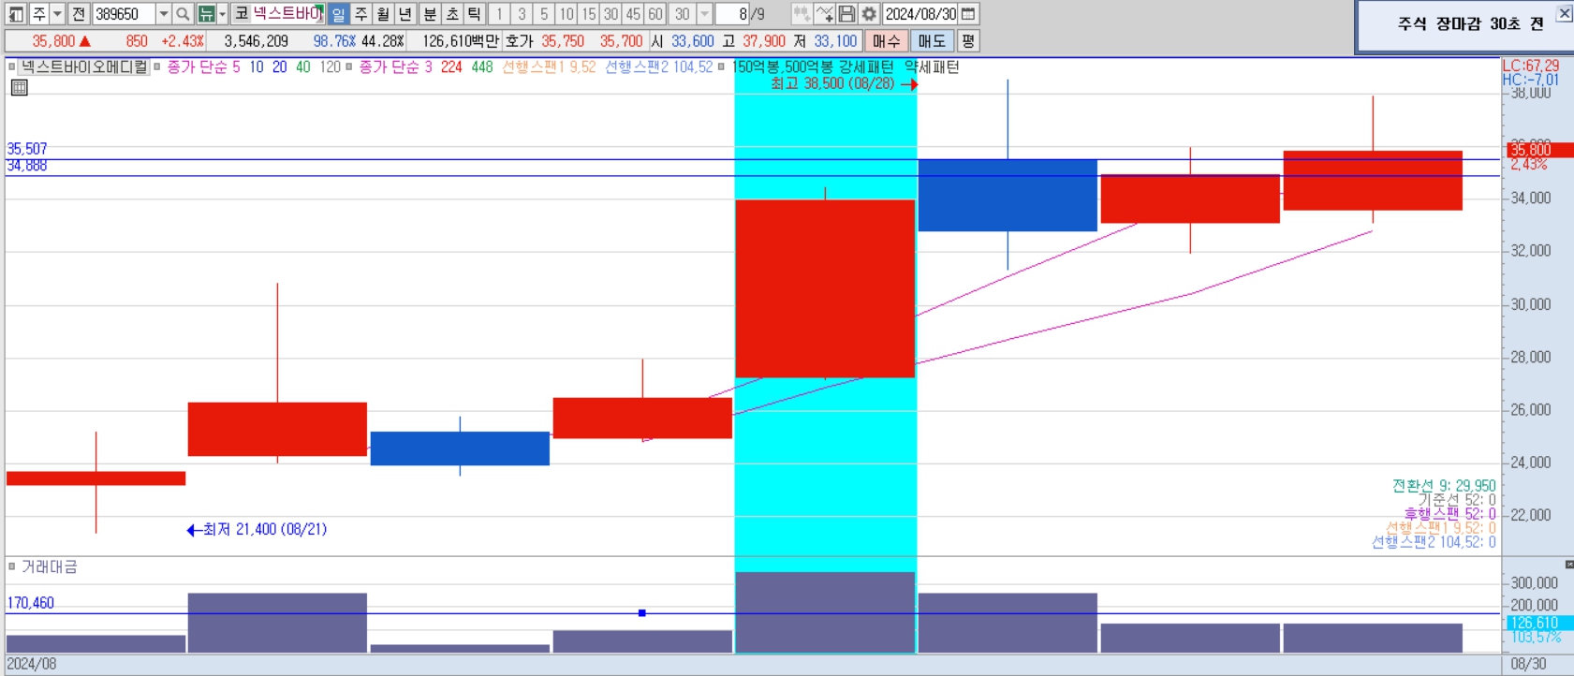Select the 5 interval button
Viewport: 1574px width, 676px height.
point(544,14)
